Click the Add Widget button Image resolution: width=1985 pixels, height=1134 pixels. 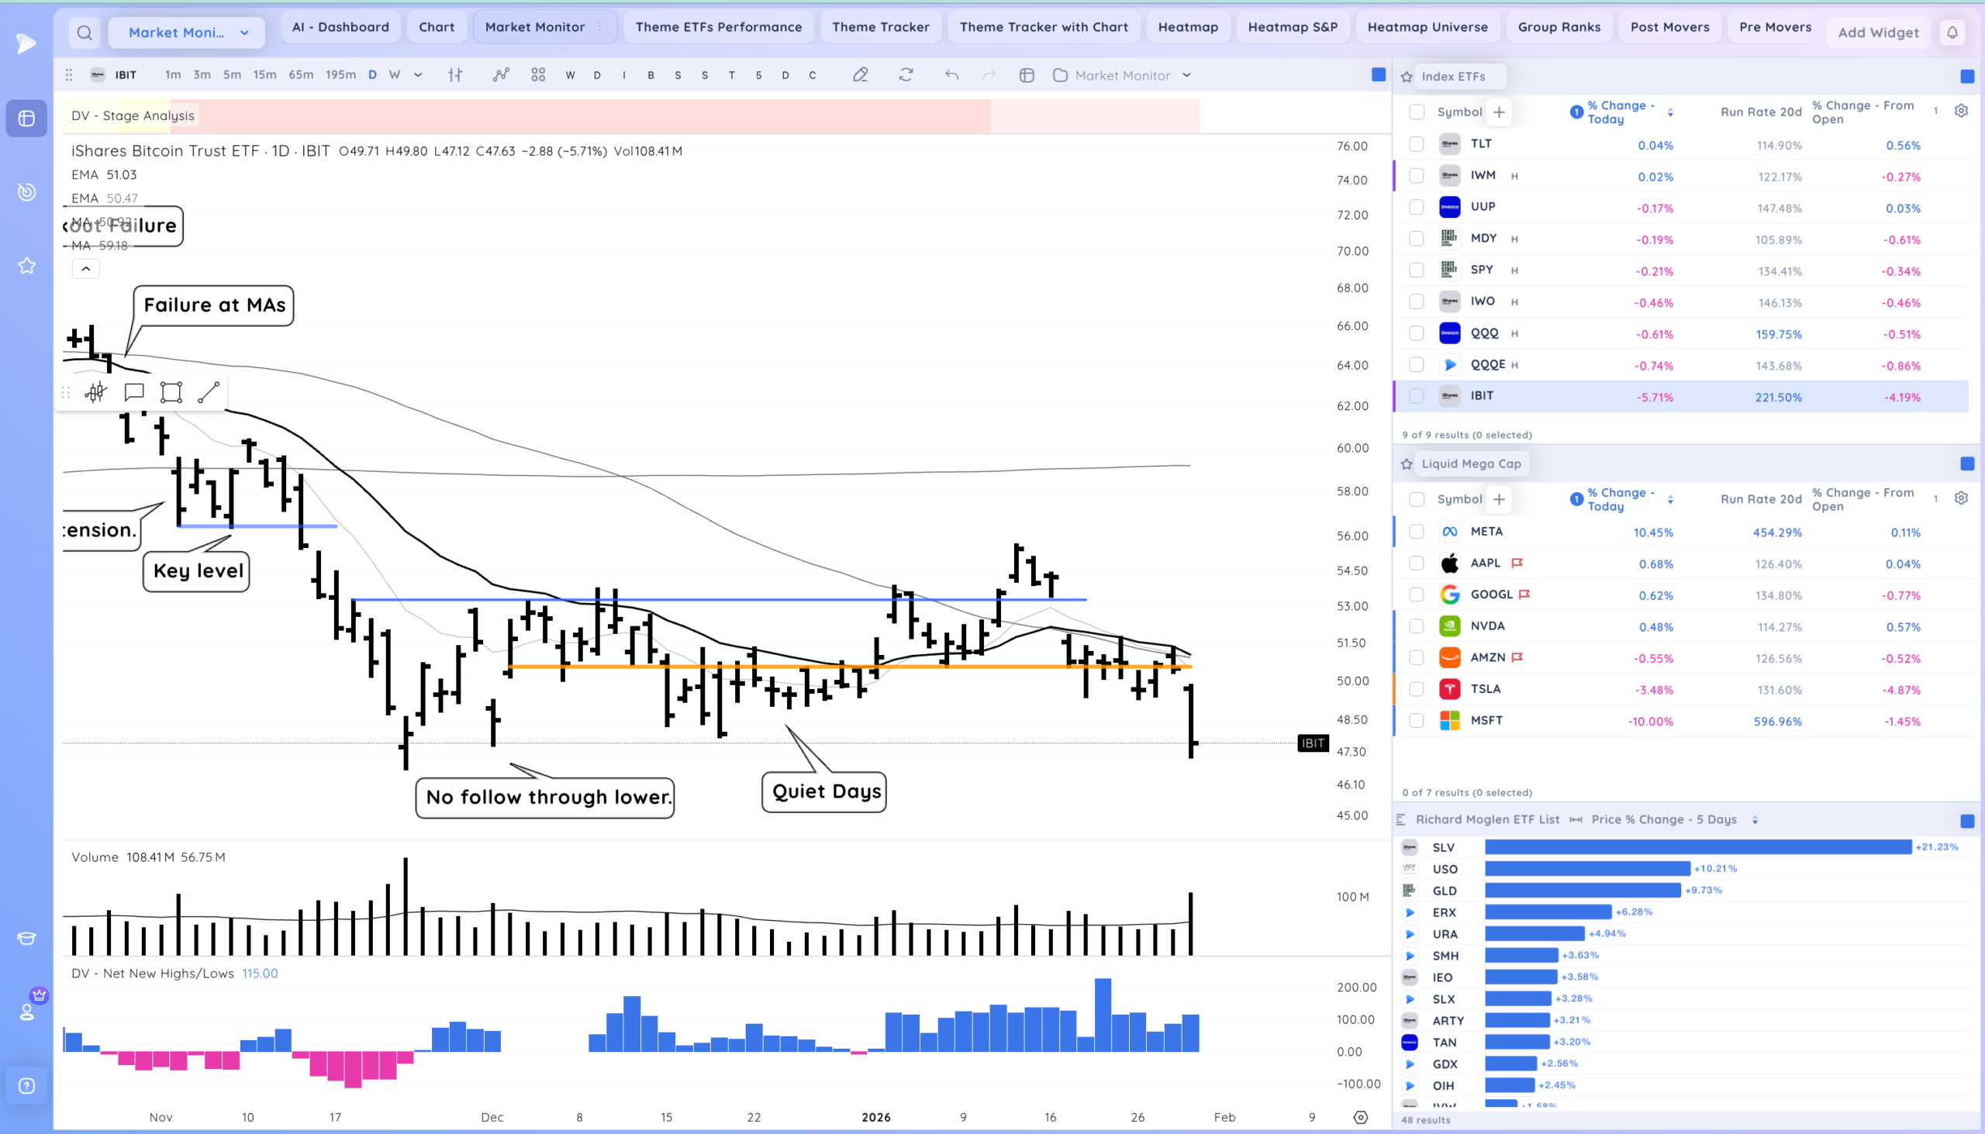tap(1877, 32)
